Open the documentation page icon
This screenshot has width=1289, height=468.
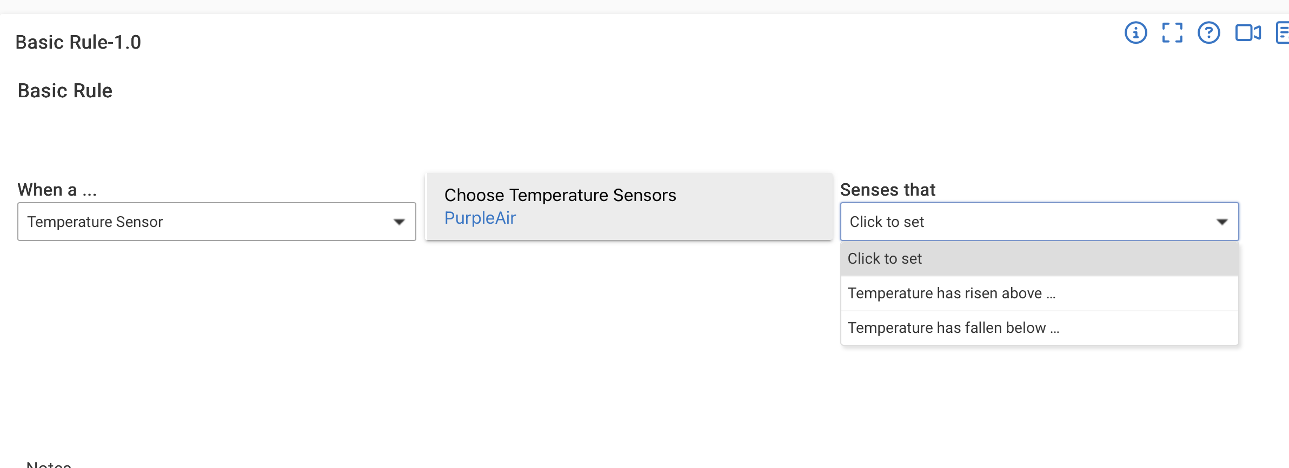pos(1283,33)
